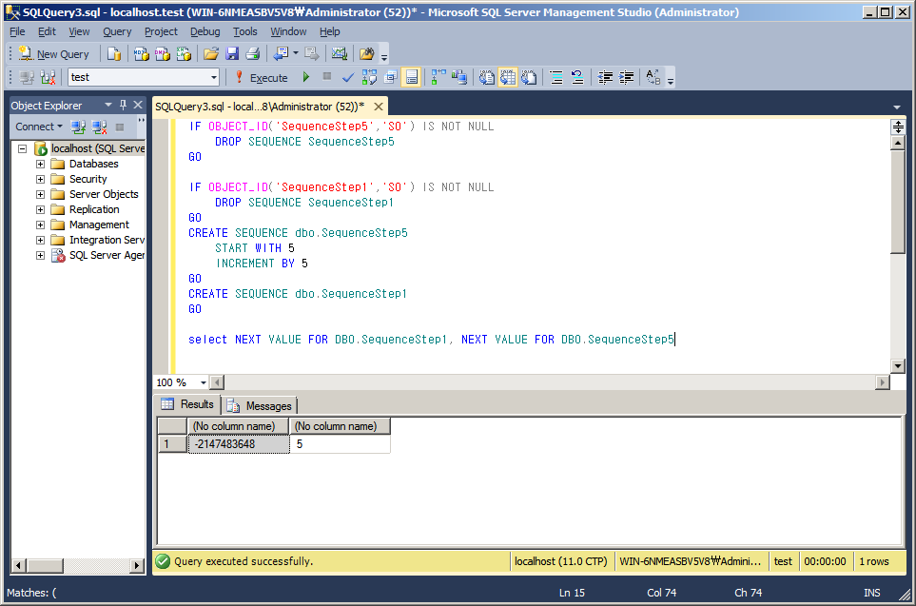
Task: Click the Open File folder icon
Action: [x=211, y=54]
